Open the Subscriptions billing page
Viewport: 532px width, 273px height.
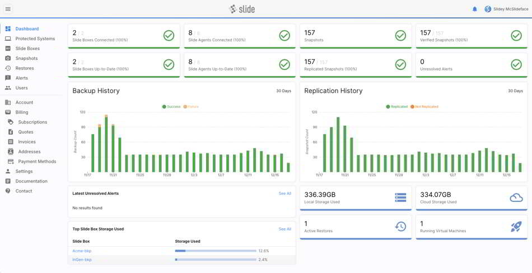(x=32, y=122)
